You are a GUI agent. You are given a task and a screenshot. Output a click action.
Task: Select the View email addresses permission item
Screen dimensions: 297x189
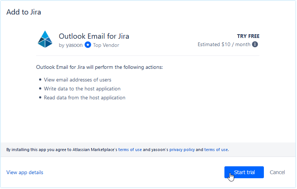[x=77, y=80]
